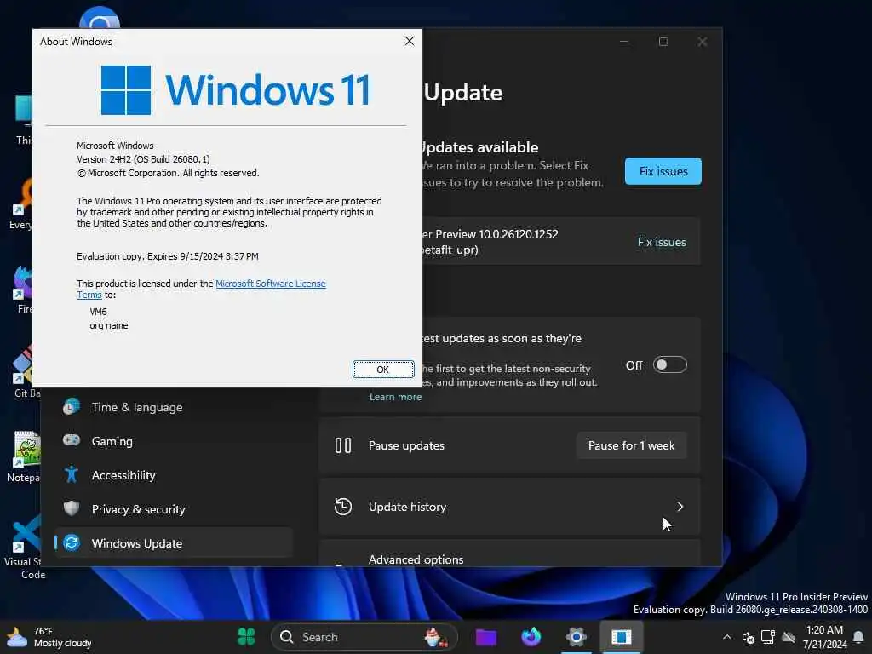Open the Git Bash desktop shortcut

point(25,371)
